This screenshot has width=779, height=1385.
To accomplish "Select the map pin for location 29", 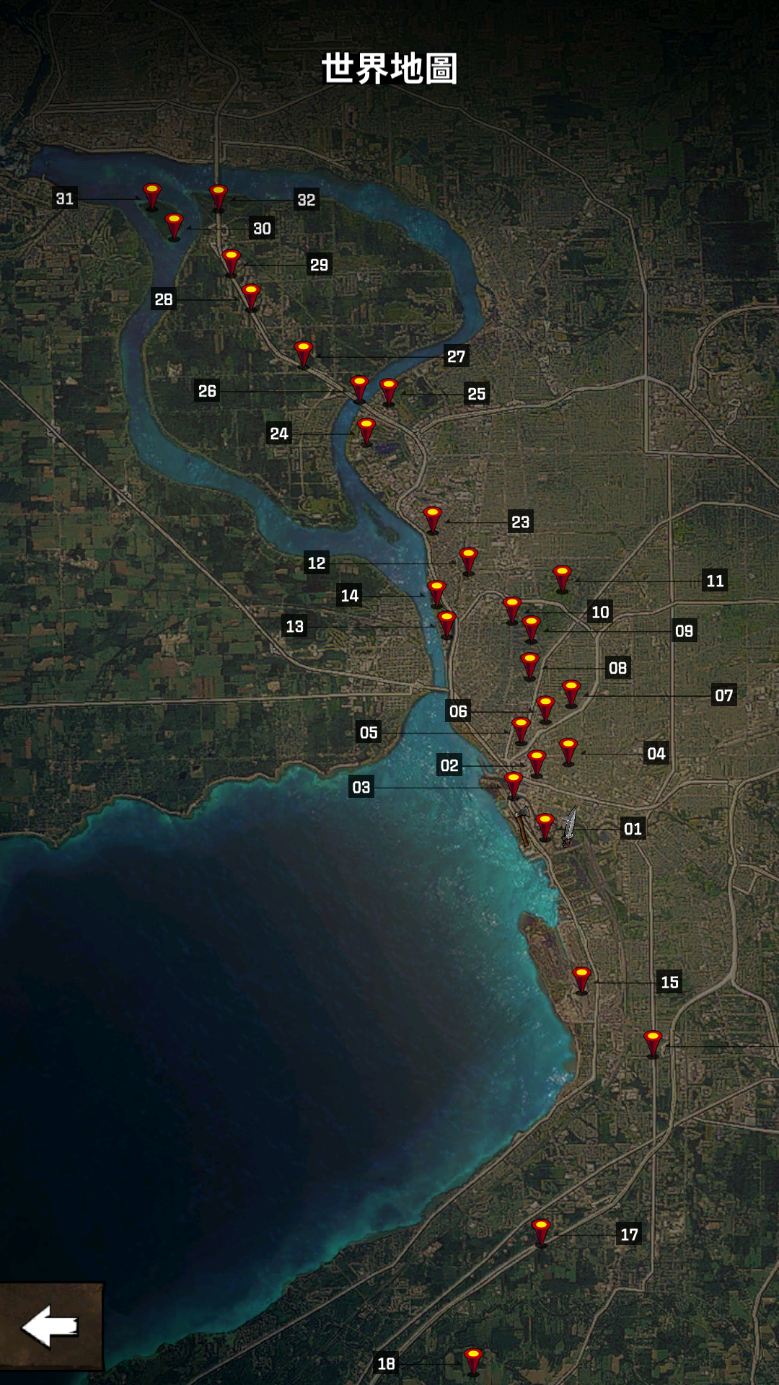I will [x=232, y=263].
